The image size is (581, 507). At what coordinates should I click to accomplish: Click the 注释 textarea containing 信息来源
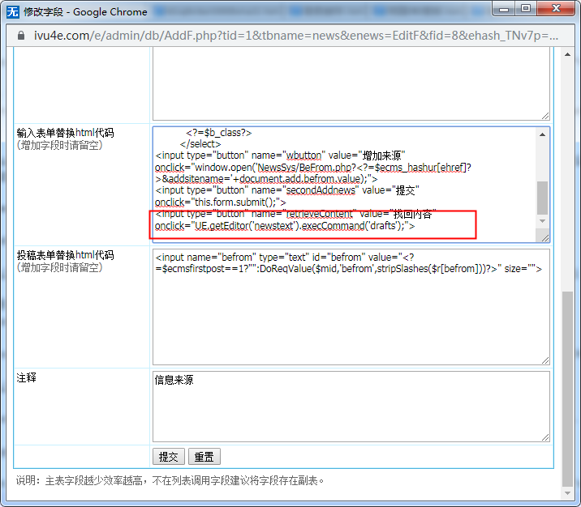coord(351,406)
